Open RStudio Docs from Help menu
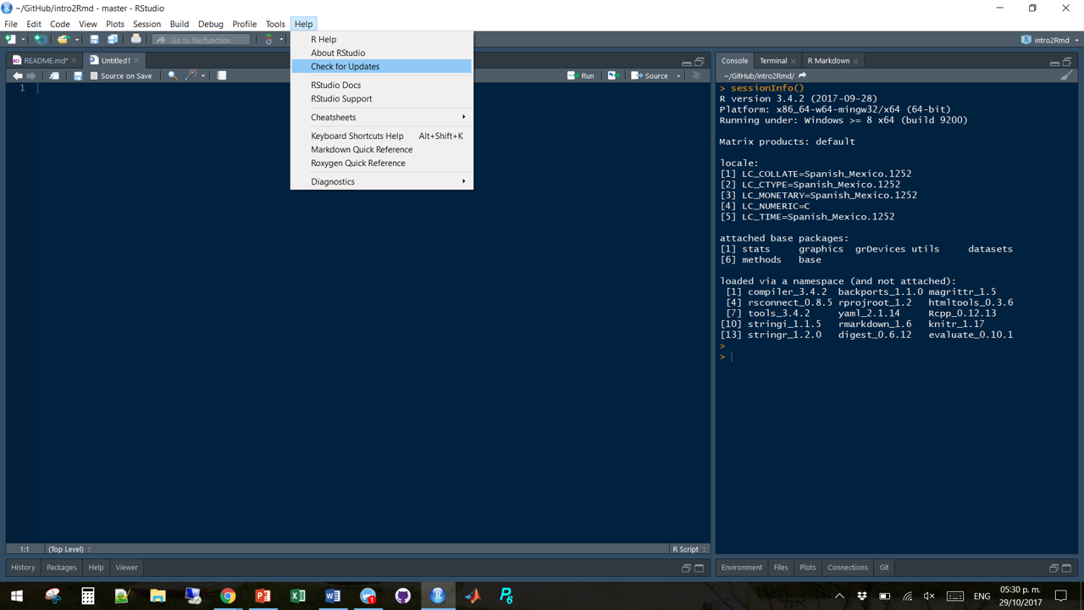Screen dimensions: 1084x610 click(x=381, y=85)
